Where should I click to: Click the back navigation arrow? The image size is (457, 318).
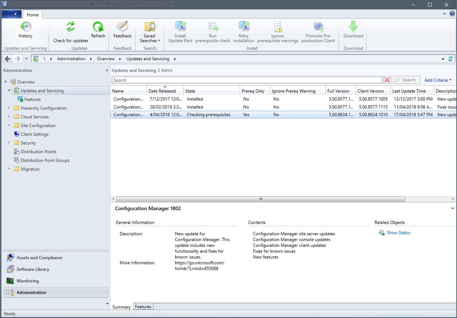pos(7,59)
